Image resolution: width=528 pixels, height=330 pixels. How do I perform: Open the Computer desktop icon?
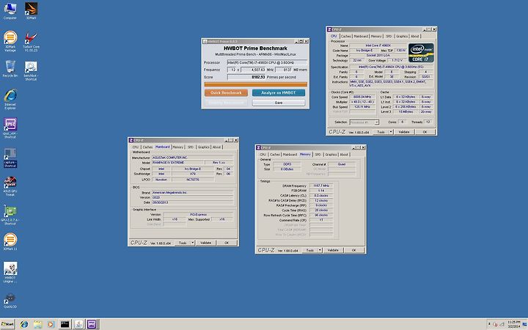tap(10, 10)
